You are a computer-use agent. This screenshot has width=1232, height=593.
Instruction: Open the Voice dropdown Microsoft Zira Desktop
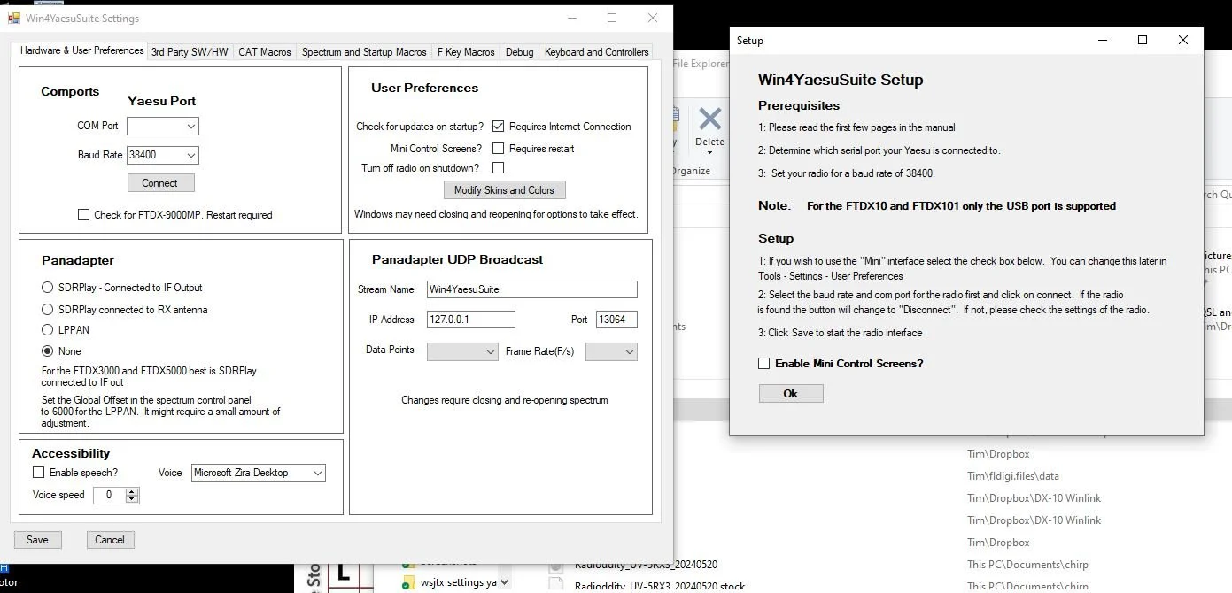(259, 474)
